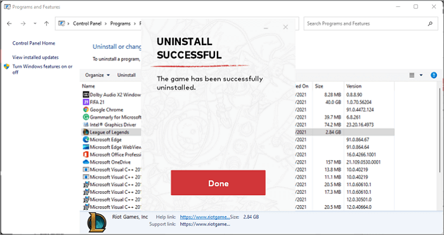Select the FIFA 21 program entry
The width and height of the screenshot is (444, 235).
pos(97,102)
